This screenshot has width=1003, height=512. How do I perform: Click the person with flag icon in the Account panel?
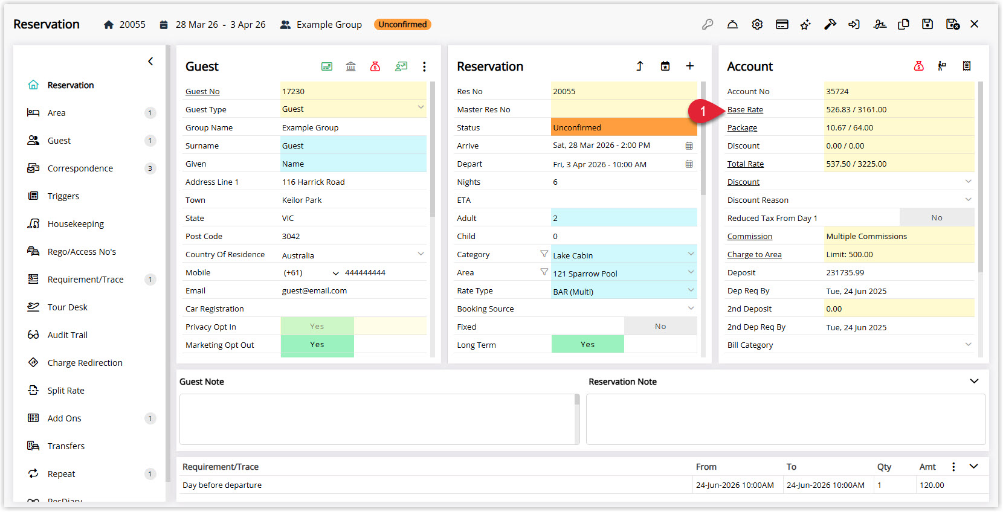coord(942,66)
